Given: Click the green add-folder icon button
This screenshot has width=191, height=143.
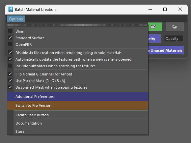Looking at the screenshot, I should pos(155,27).
